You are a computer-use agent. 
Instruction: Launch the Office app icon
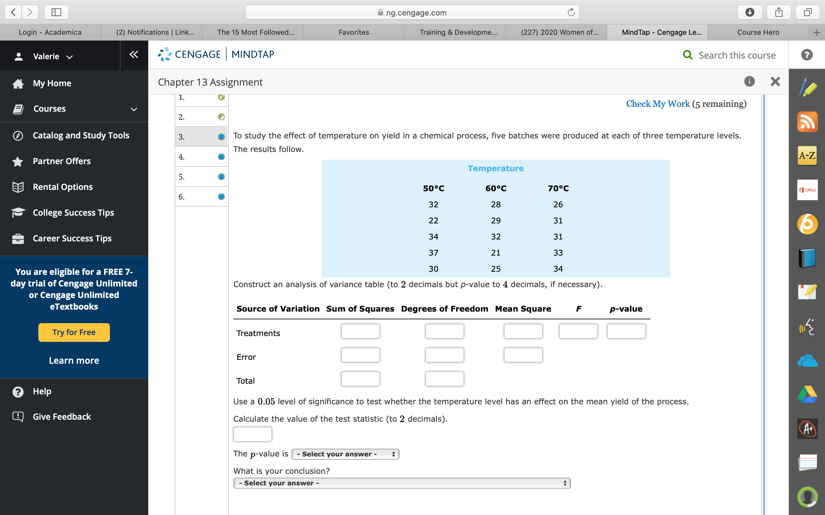point(807,190)
